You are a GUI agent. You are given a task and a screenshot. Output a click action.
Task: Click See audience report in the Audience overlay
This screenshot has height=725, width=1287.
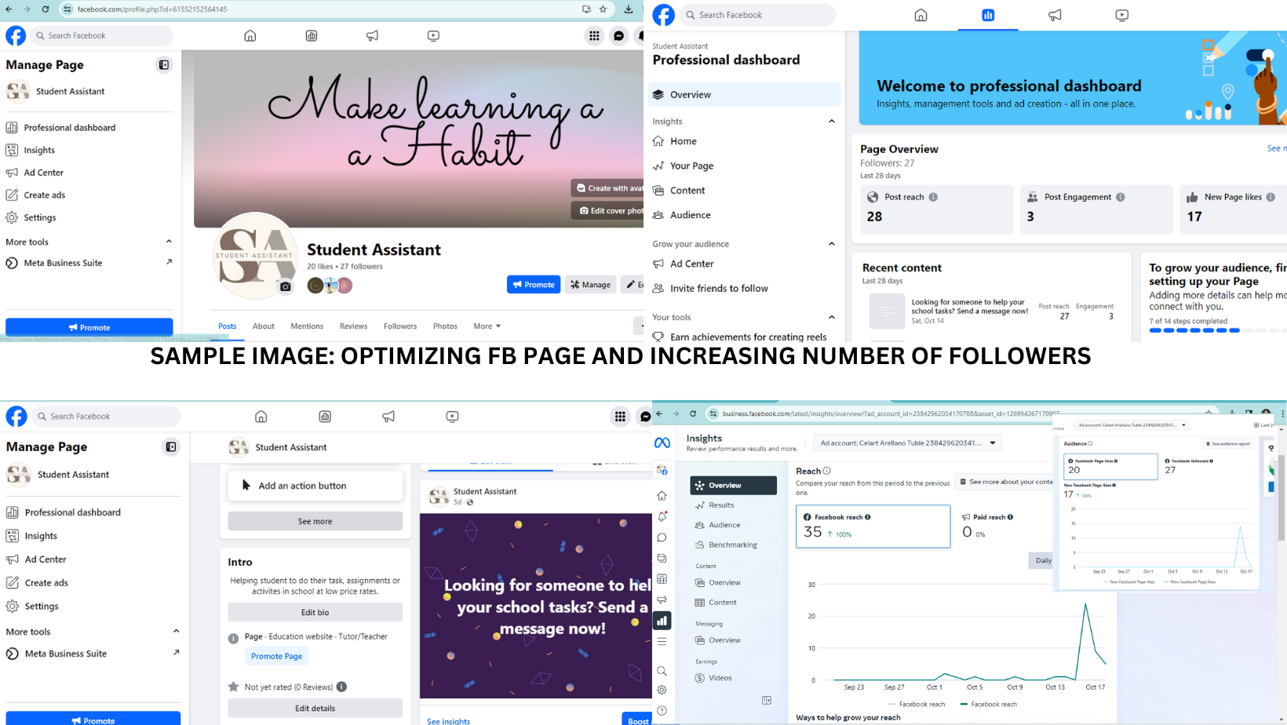[1229, 443]
